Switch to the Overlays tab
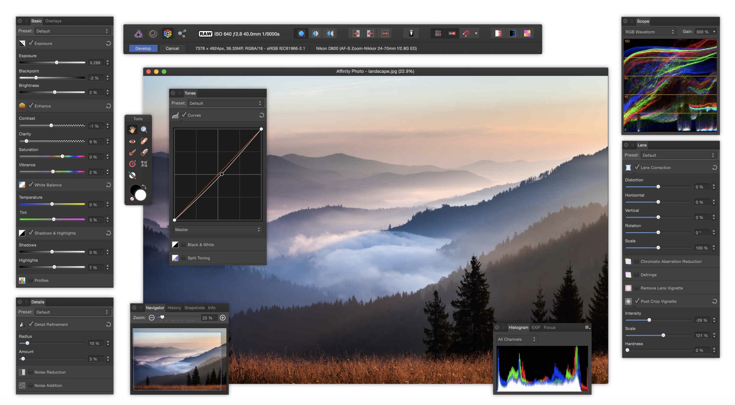This screenshot has width=735, height=405. [x=53, y=21]
